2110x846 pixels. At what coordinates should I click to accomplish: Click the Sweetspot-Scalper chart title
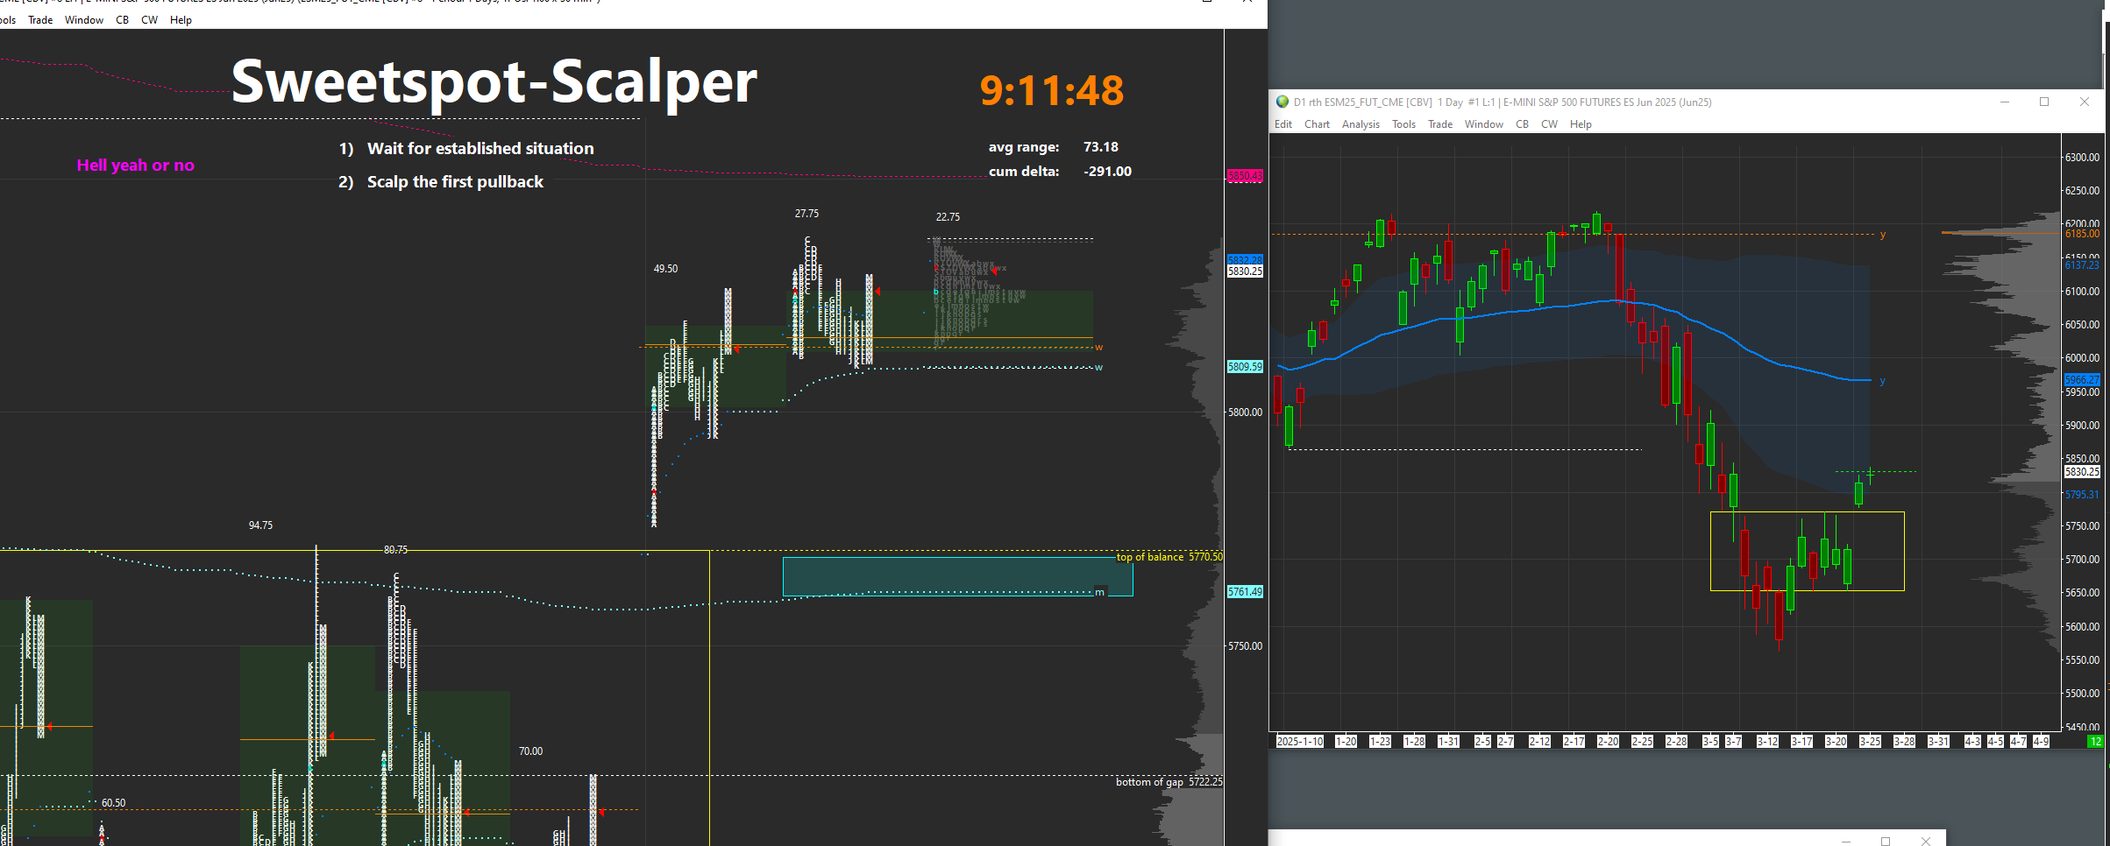point(494,81)
